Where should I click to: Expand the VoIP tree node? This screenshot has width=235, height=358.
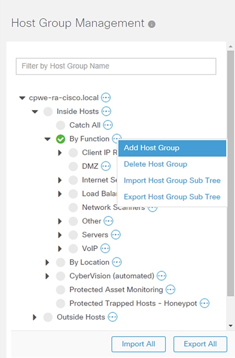60,248
